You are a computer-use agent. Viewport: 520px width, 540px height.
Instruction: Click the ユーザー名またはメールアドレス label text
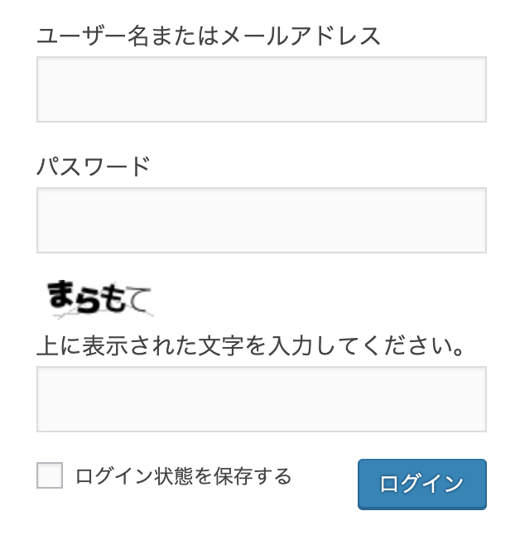tap(209, 36)
